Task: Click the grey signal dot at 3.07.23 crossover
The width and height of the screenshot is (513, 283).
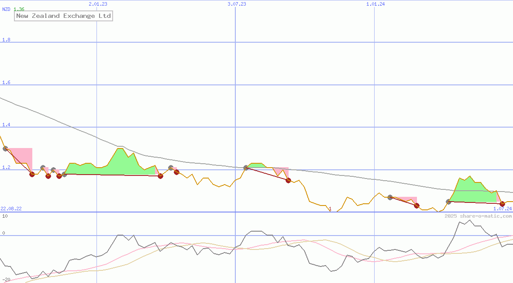Action: tap(246, 168)
